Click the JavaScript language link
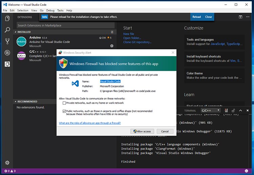Image resolution: width=254 pixels, height=175 pixels. click(x=218, y=44)
